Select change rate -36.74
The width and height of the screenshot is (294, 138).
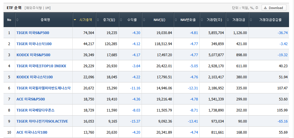283,33
